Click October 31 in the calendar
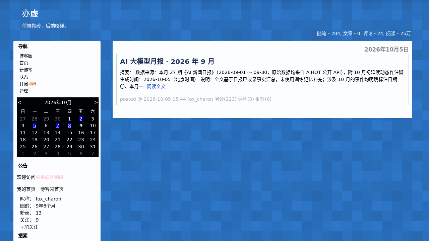 coord(93,147)
